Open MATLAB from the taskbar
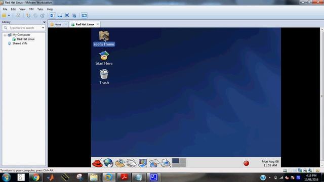324x182 pixels. point(50,177)
